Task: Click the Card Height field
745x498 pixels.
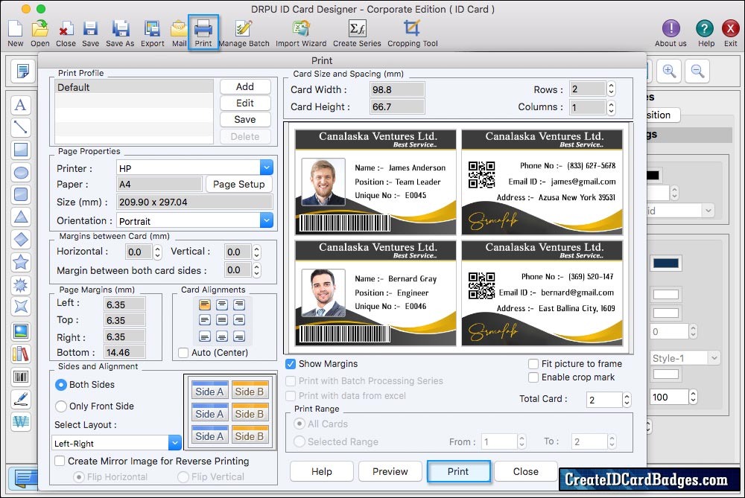Action: click(x=397, y=106)
